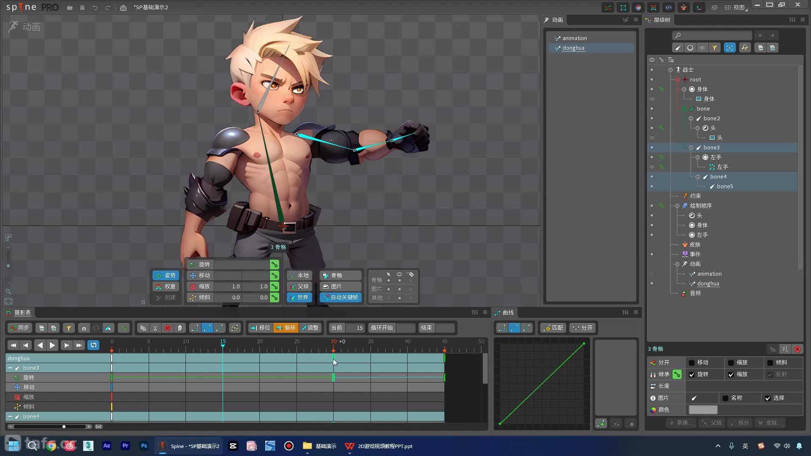Click the dopesheet lock icon
811x456 pixels.
84,328
